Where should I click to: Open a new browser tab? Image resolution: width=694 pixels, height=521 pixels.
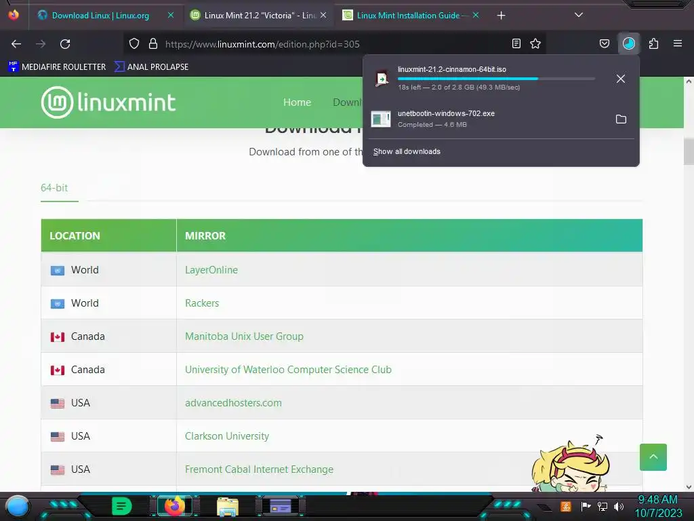[x=501, y=16]
